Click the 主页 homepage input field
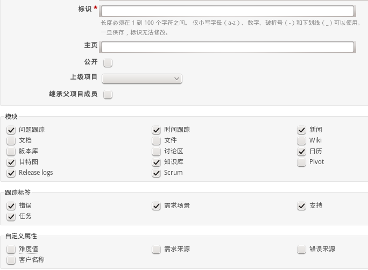Screen dimensions: 368x270 (228, 47)
